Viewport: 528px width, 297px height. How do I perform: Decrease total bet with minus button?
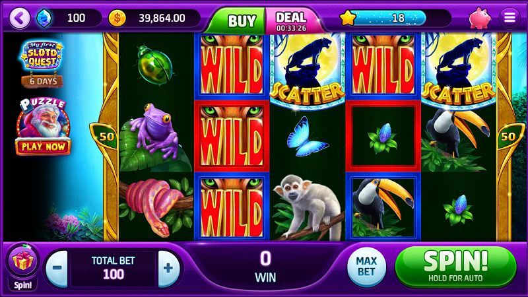57,269
